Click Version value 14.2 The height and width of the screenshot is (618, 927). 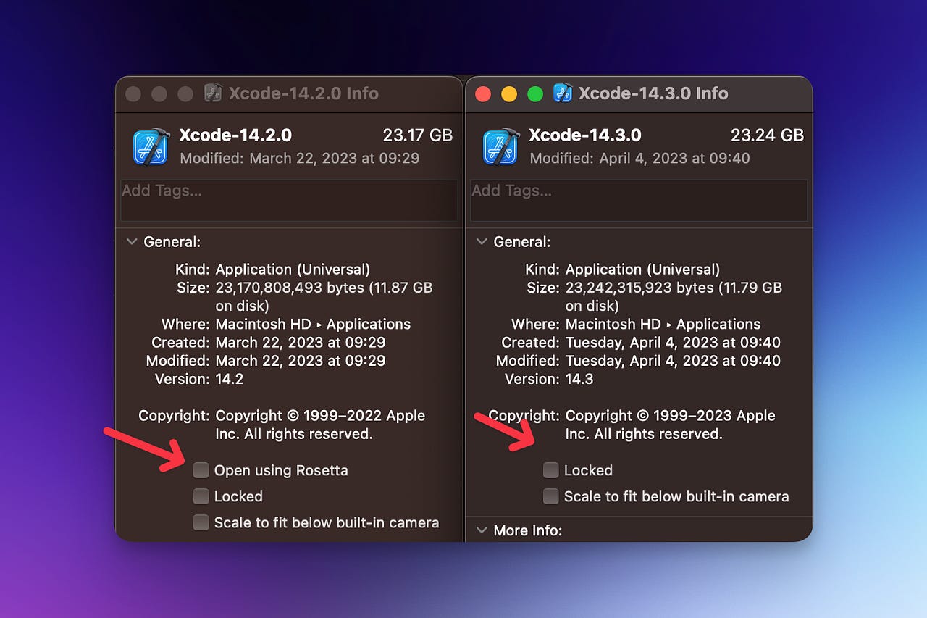[230, 379]
